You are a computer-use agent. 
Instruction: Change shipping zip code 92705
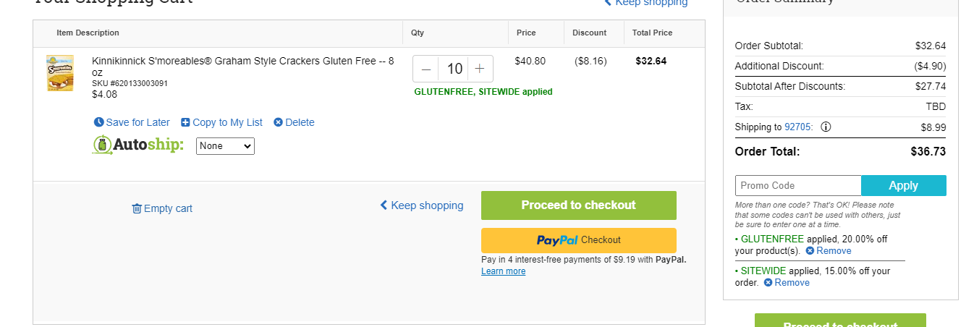tap(797, 127)
